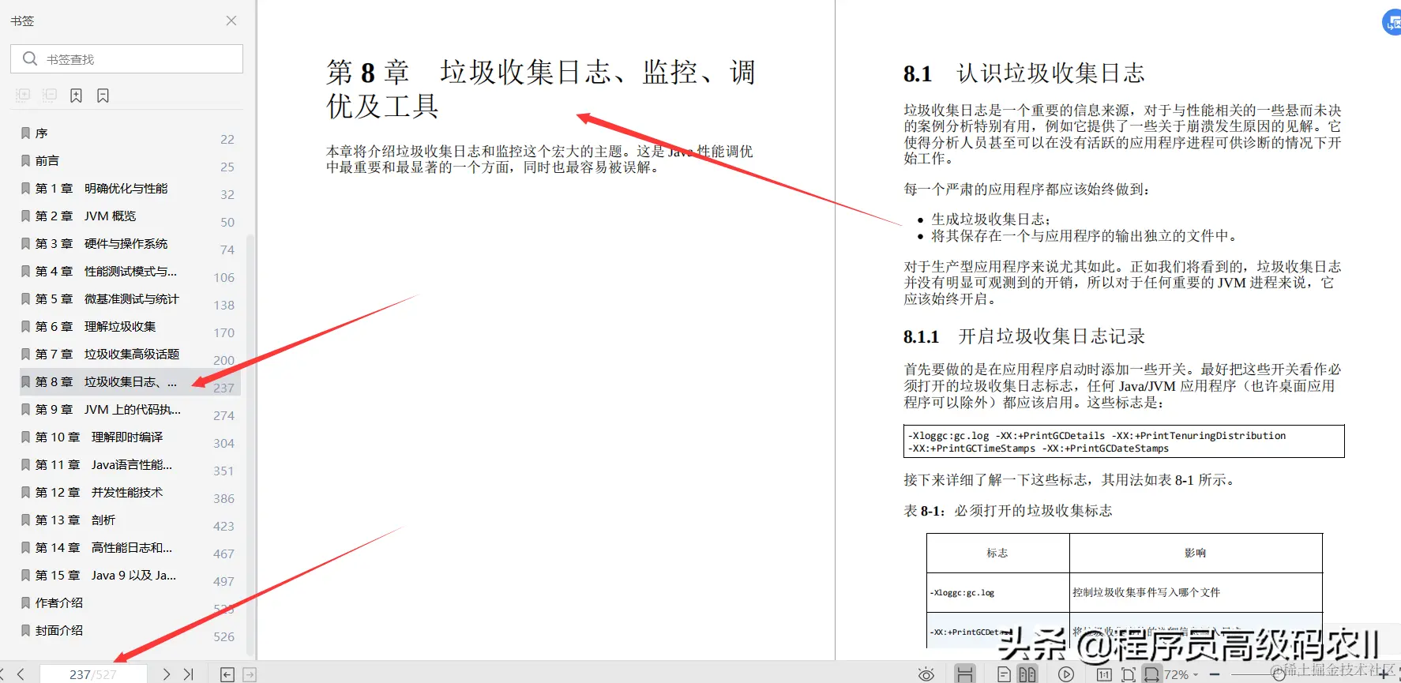Close the 书签 bookmarks panel
The image size is (1401, 683).
(x=231, y=21)
